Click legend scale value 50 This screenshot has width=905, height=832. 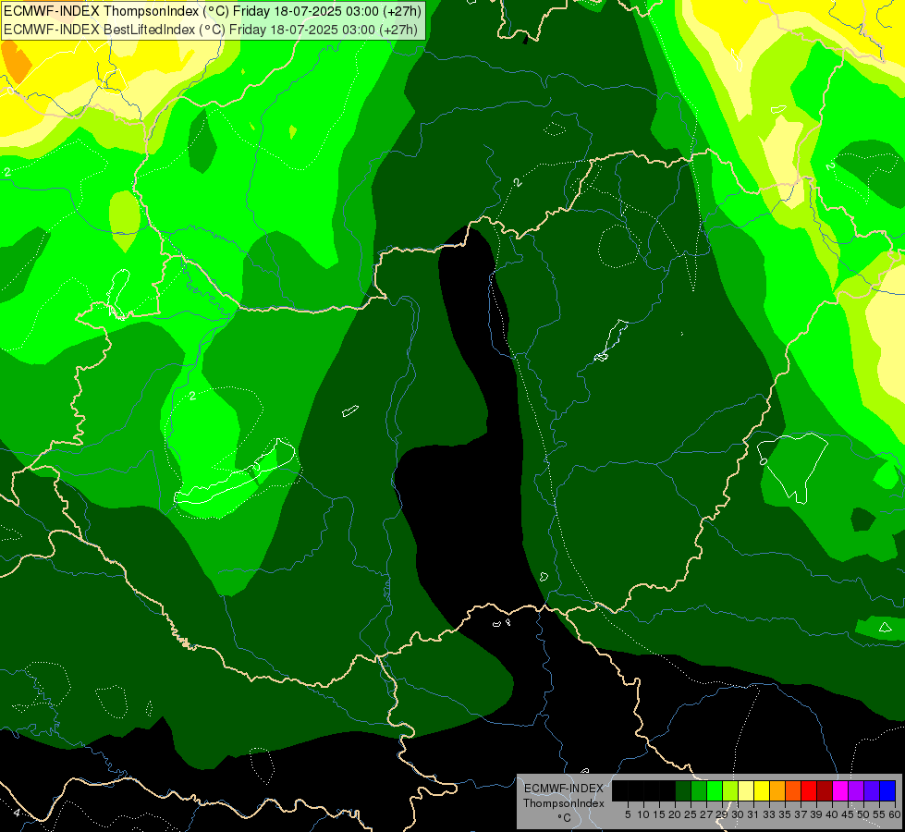pos(863,814)
